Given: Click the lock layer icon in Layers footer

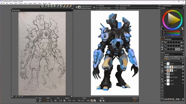Looking at the screenshot, I should (x=179, y=99).
